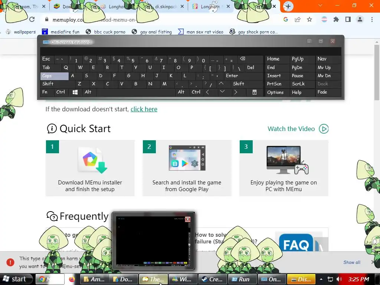380x285 pixels.
Task: Toggle the Nav key on on-screen keyboard
Action: (x=328, y=59)
